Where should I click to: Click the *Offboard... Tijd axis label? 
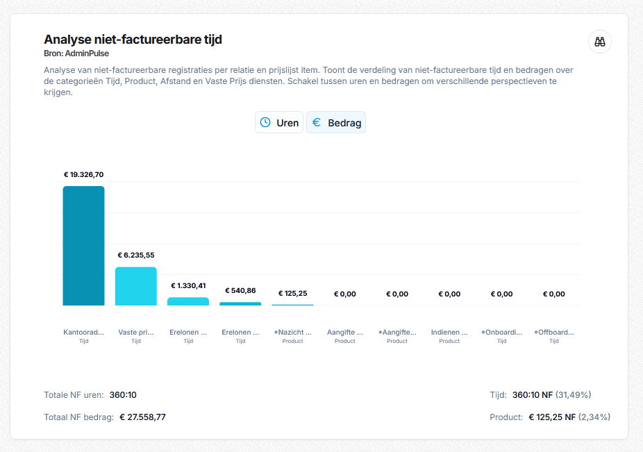click(554, 336)
